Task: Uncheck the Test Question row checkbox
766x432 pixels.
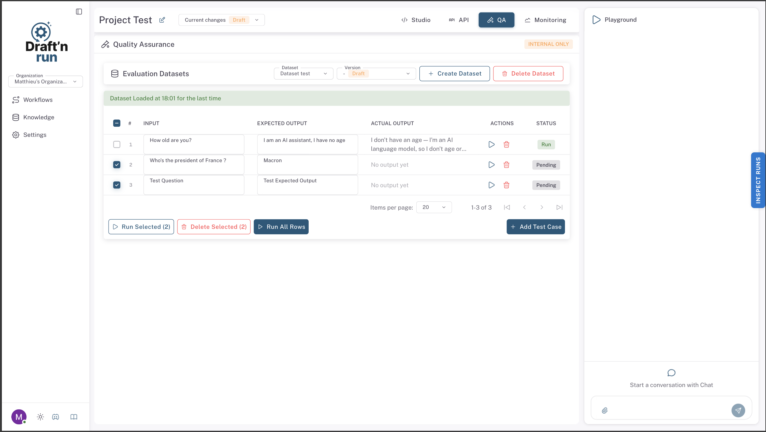Action: coord(117,185)
